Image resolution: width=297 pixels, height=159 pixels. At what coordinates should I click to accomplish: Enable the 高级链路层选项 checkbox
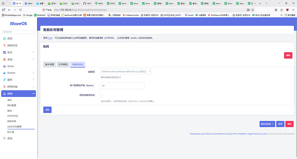pos(102,95)
